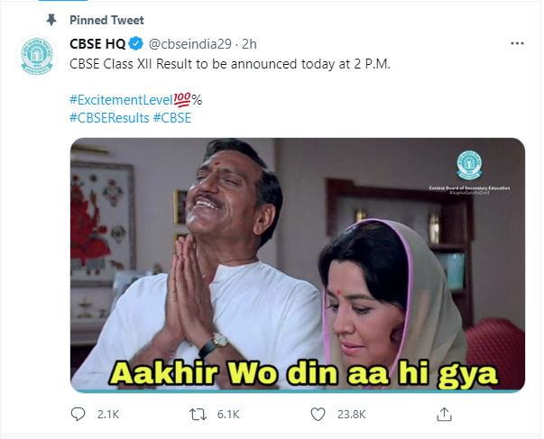The width and height of the screenshot is (544, 439).
Task: Like the tweet with heart icon
Action: click(x=318, y=415)
